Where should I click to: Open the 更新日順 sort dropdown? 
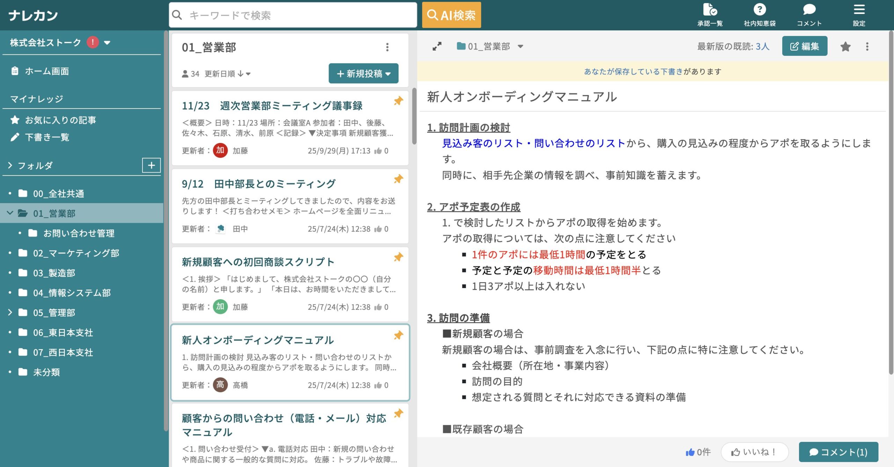coord(227,74)
